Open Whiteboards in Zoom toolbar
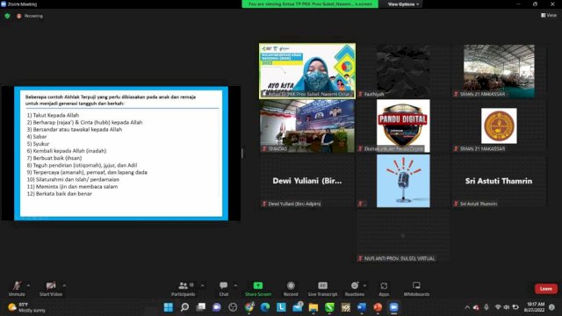562x316 pixels. (x=416, y=289)
